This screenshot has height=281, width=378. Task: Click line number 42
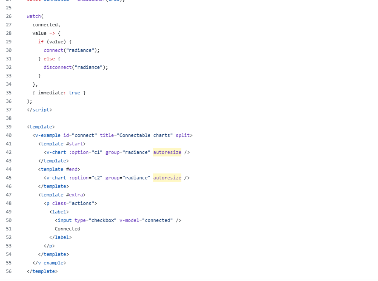[9, 153]
